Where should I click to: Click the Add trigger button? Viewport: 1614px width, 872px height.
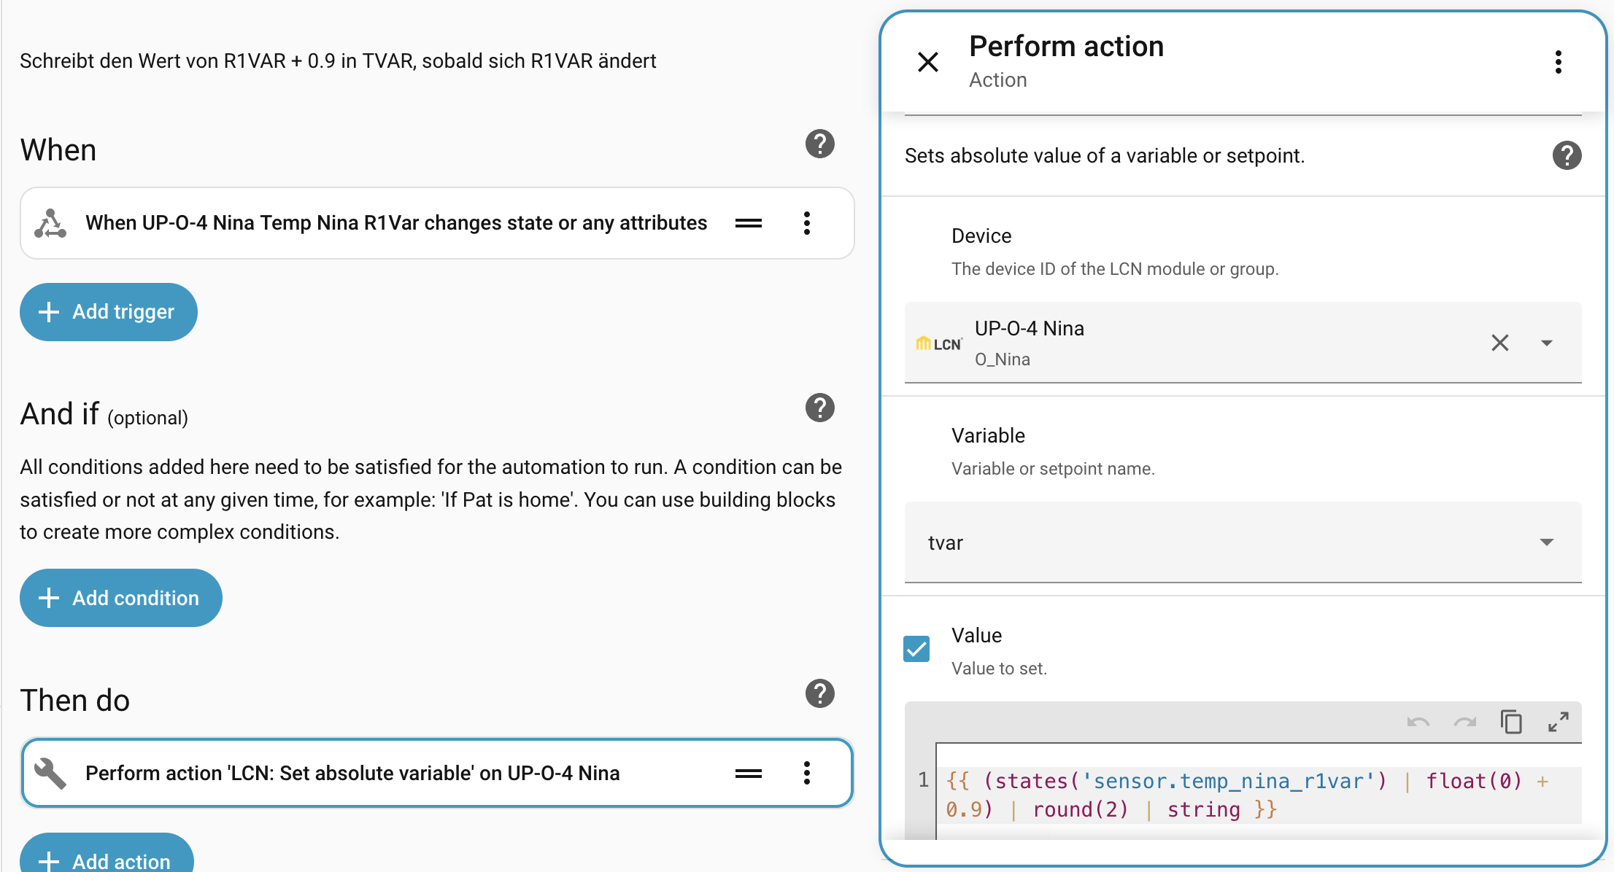click(x=109, y=312)
